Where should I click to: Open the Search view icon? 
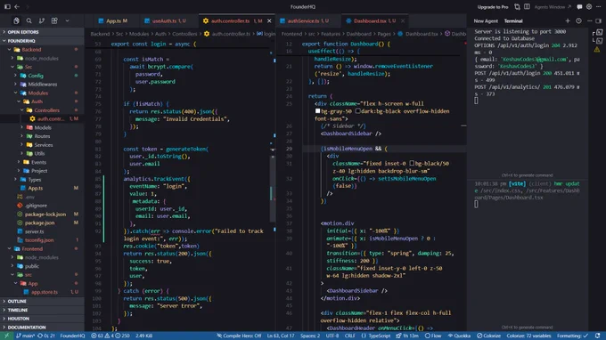29,20
